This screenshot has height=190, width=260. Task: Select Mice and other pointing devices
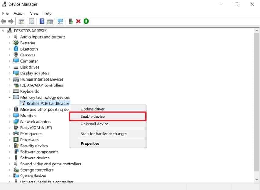(x=45, y=109)
